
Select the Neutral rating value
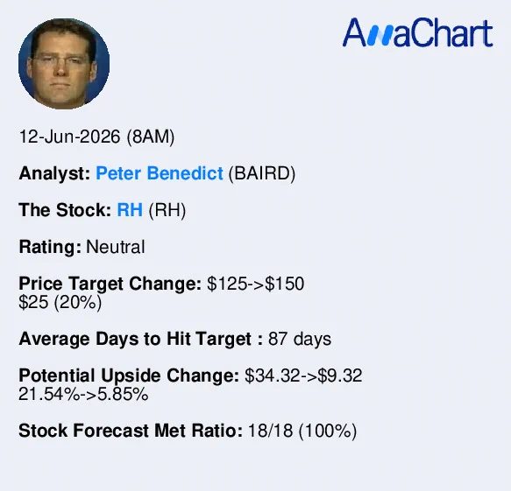tap(116, 247)
